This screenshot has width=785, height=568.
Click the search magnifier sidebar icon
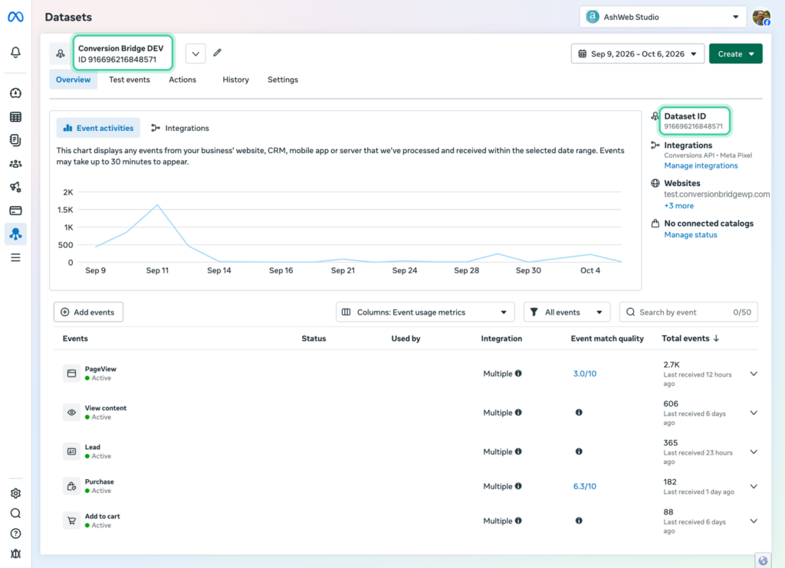point(15,514)
